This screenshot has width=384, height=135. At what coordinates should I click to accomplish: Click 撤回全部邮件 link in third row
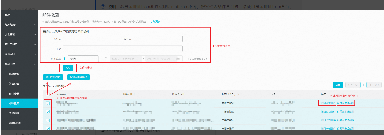pyautogui.click(x=328, y=120)
